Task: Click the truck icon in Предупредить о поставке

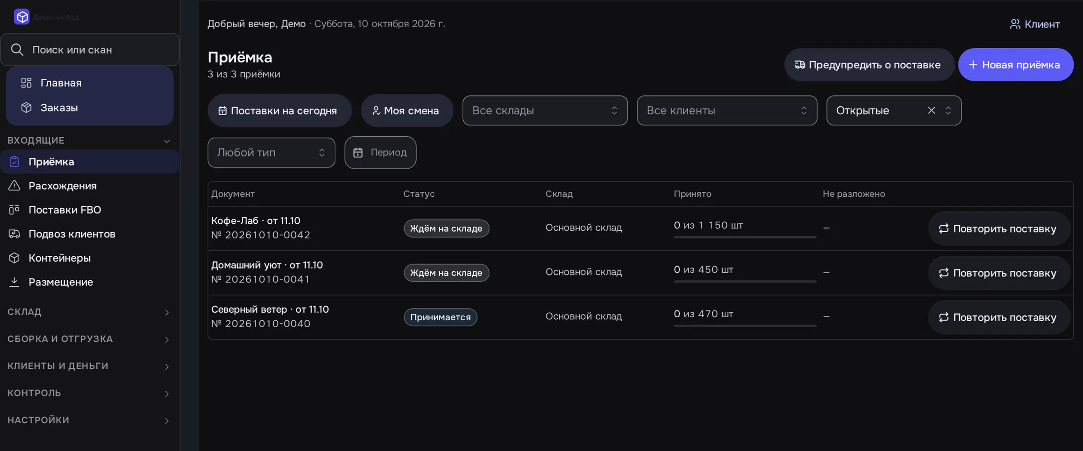Action: 800,65
